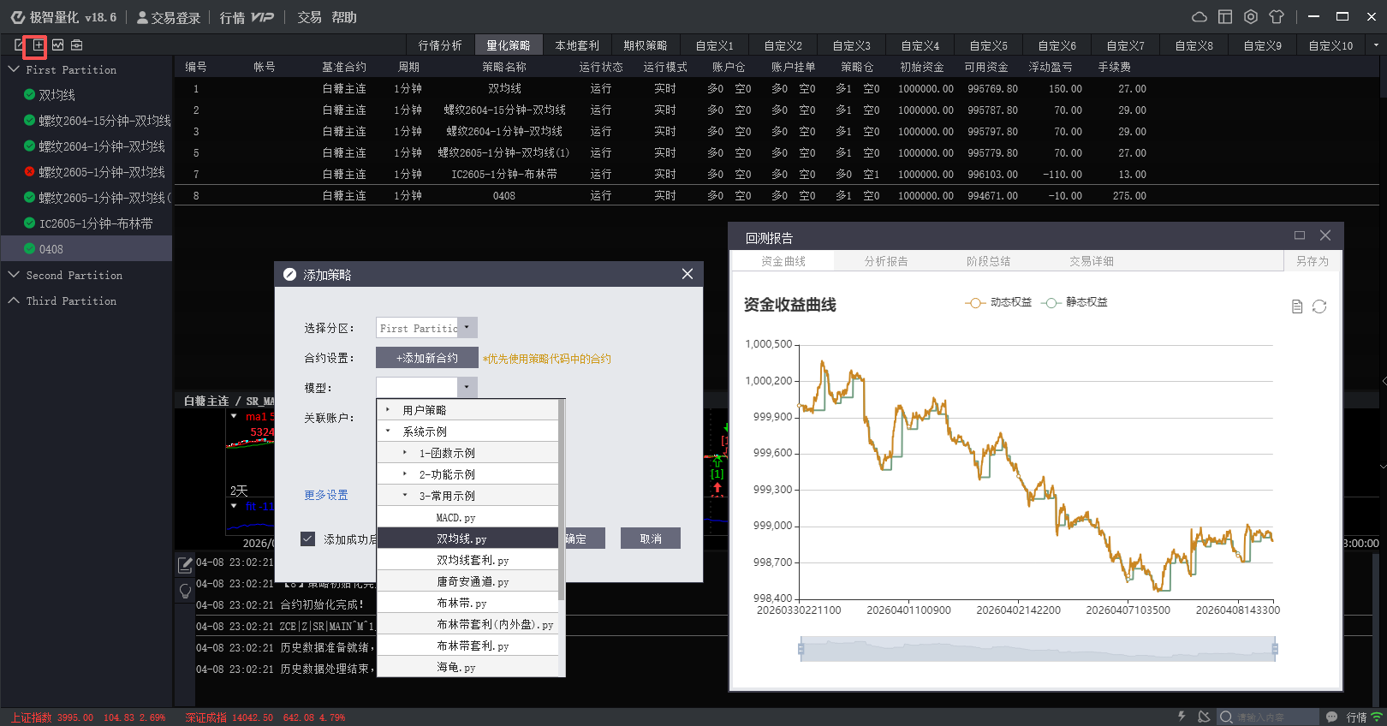The width and height of the screenshot is (1387, 726).
Task: Toggle the 添加成功后 checkbox
Action: (x=308, y=539)
